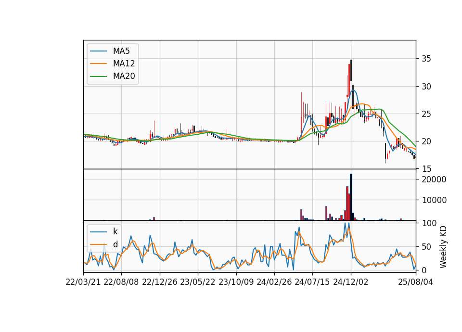
Task: Click the blue MA5 legend line sample
Action: 98,51
